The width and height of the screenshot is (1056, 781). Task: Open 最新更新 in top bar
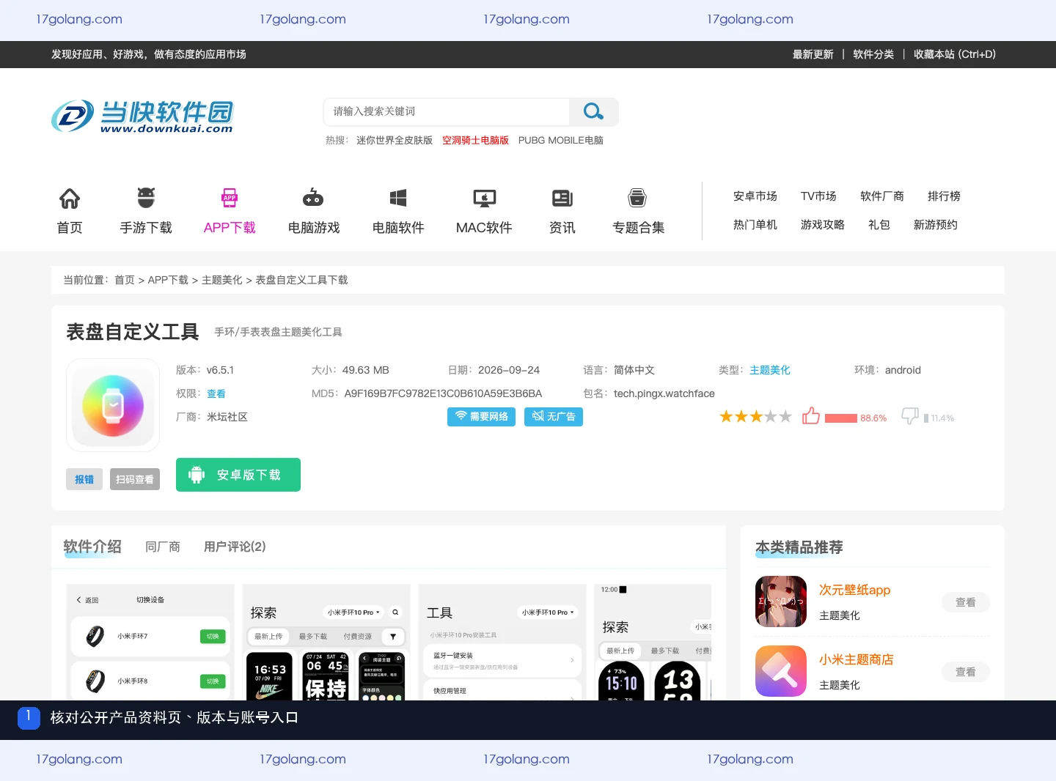point(813,54)
